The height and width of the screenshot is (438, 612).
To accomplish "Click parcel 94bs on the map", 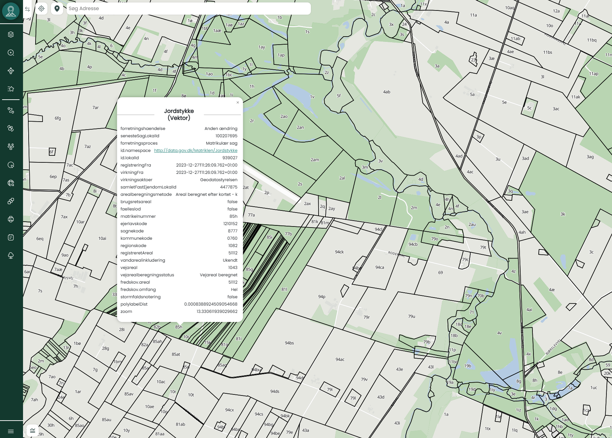I will click(x=289, y=343).
